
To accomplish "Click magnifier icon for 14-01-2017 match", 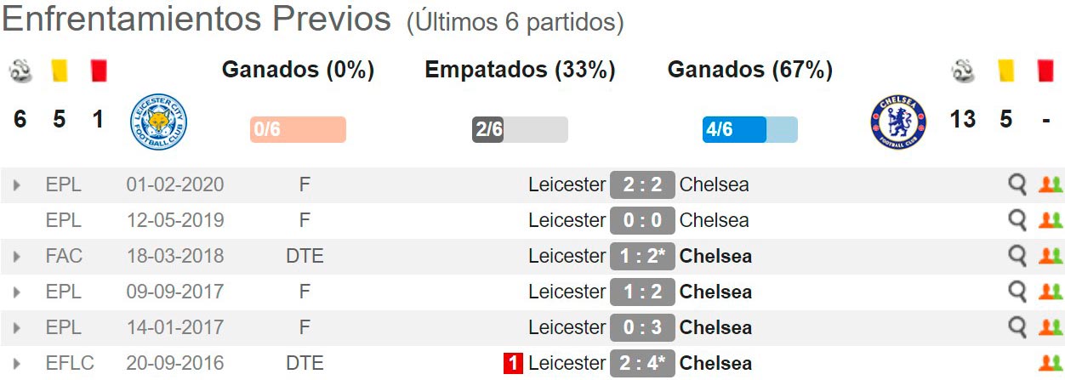I will [x=1017, y=327].
